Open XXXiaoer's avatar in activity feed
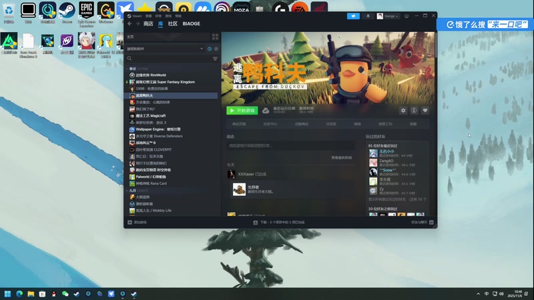The height and width of the screenshot is (300, 534). [x=231, y=174]
